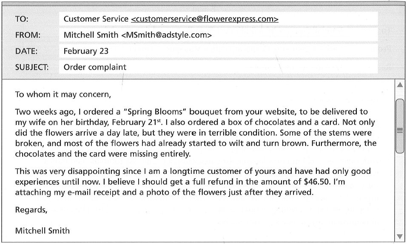Click the scrollbar up arrow

point(400,85)
